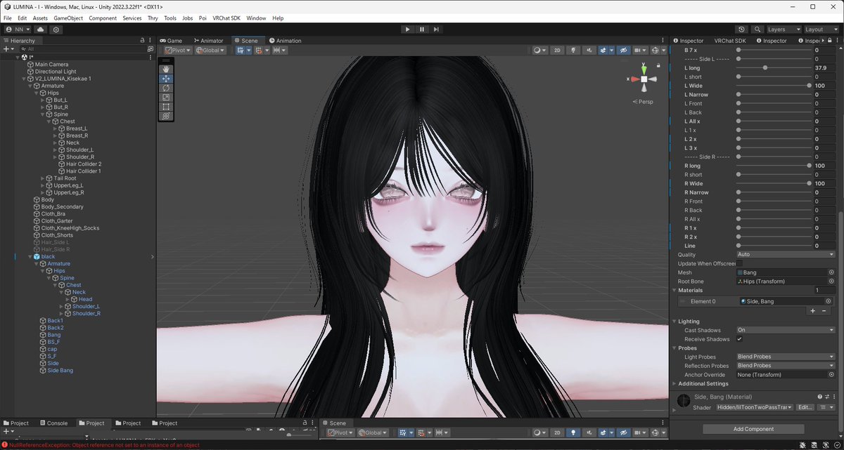Select the Rotate tool
Screen dimensions: 844x450
(x=166, y=88)
